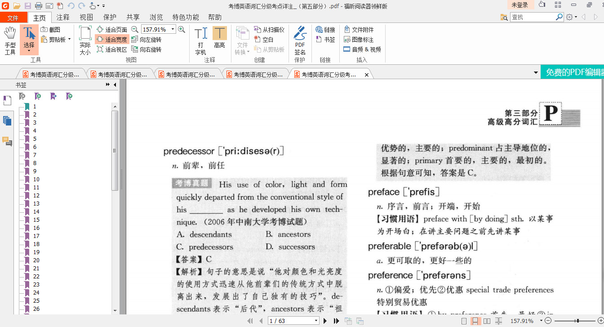Insert a file attachment (文件附件)
This screenshot has width=604, height=327.
[359, 29]
